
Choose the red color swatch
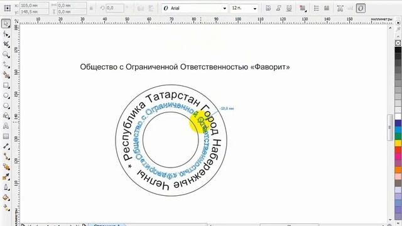click(398, 149)
